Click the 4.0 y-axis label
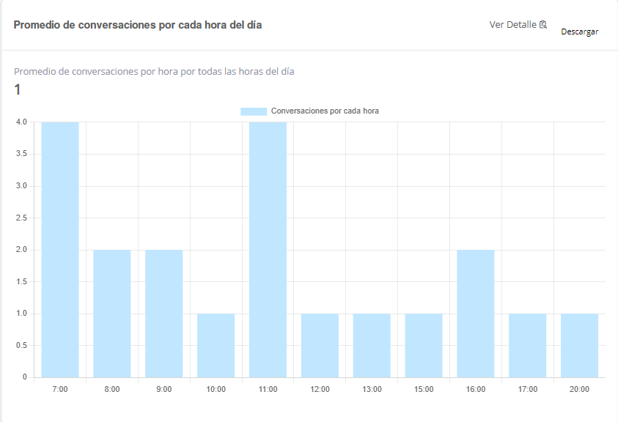Viewport: 618px width, 422px height. pos(21,122)
